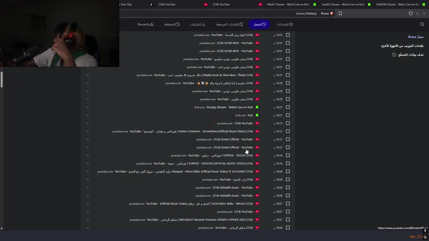Viewport: 429px width, 241px height.
Task: Reload the page with the circular arrow icon
Action: click(411, 13)
